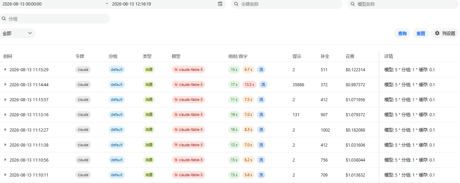Click the cost $1.079372
Image resolution: width=460 pixels, height=183 pixels.
pyautogui.click(x=355, y=115)
